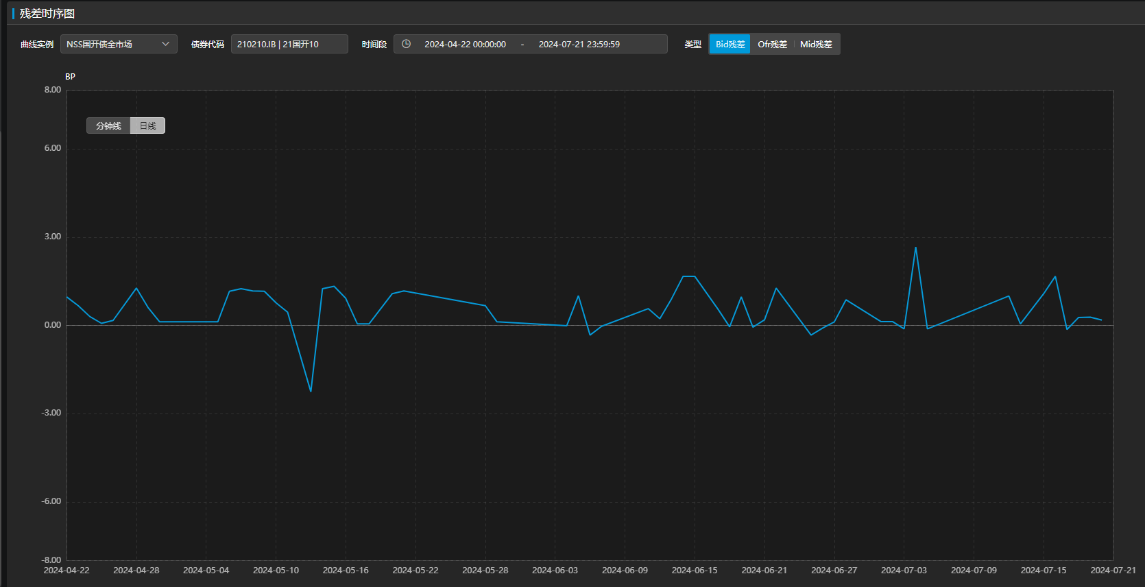Click the clock icon in the time range field
Screen dimensions: 1145x587
(406, 44)
